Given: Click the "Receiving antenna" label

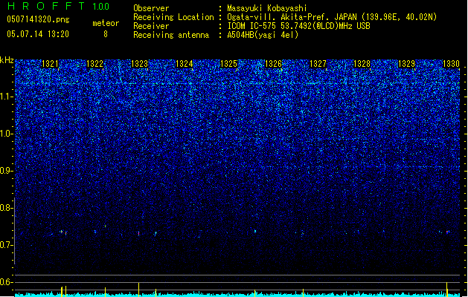Looking at the screenshot, I should point(171,35).
